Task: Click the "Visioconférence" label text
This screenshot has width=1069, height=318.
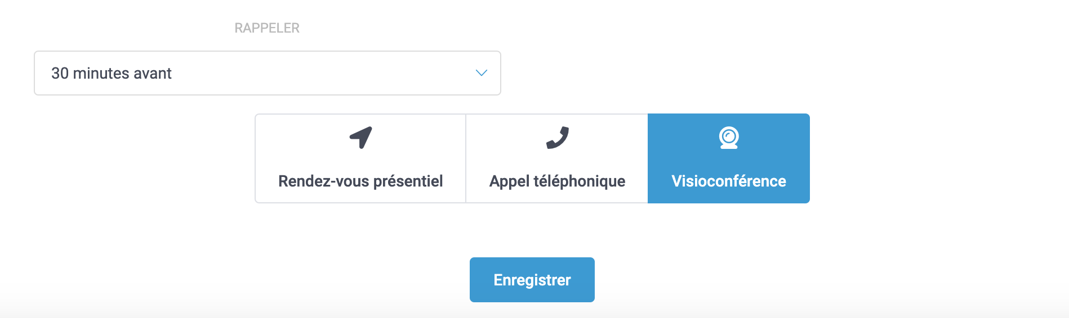Action: tap(729, 181)
